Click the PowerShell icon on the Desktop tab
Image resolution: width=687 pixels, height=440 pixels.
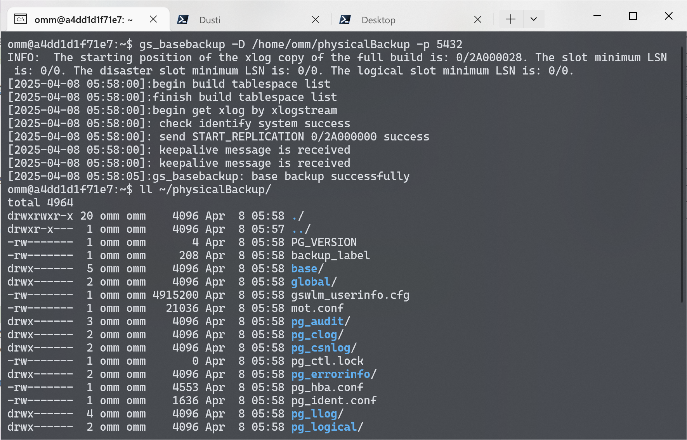345,19
